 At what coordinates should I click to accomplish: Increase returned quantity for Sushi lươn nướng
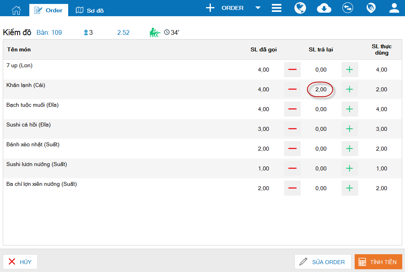click(x=350, y=168)
